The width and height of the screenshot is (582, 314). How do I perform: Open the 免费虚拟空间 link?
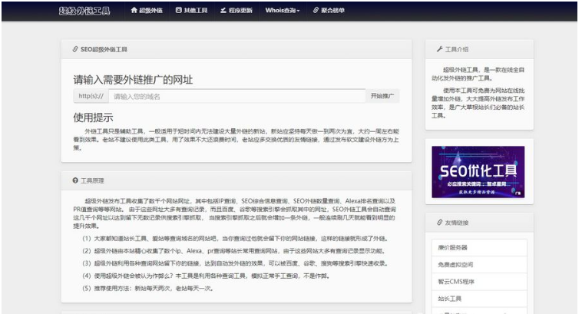tap(455, 265)
